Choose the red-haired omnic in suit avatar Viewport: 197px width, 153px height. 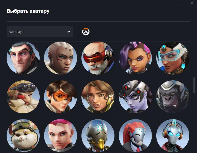pyautogui.click(x=135, y=136)
